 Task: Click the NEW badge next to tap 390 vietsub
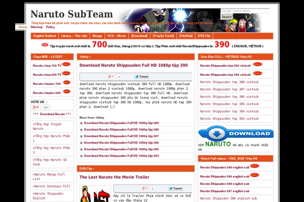point(257,64)
